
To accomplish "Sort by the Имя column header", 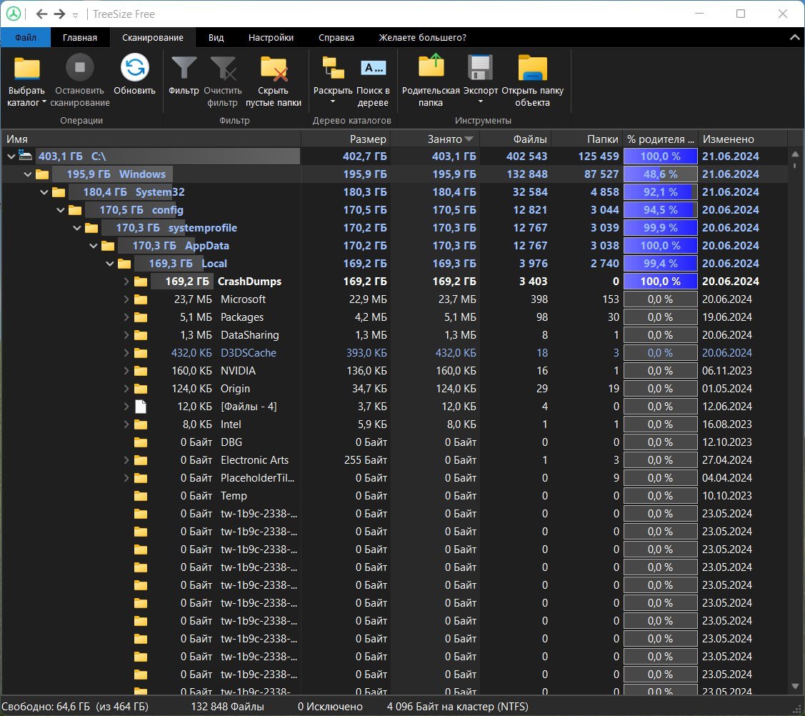I will (151, 139).
